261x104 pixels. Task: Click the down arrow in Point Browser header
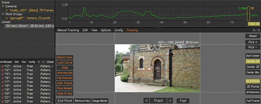pyautogui.click(x=43, y=62)
